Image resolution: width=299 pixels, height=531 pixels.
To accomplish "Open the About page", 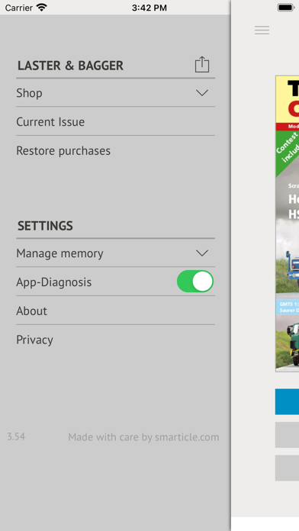I will (115, 311).
